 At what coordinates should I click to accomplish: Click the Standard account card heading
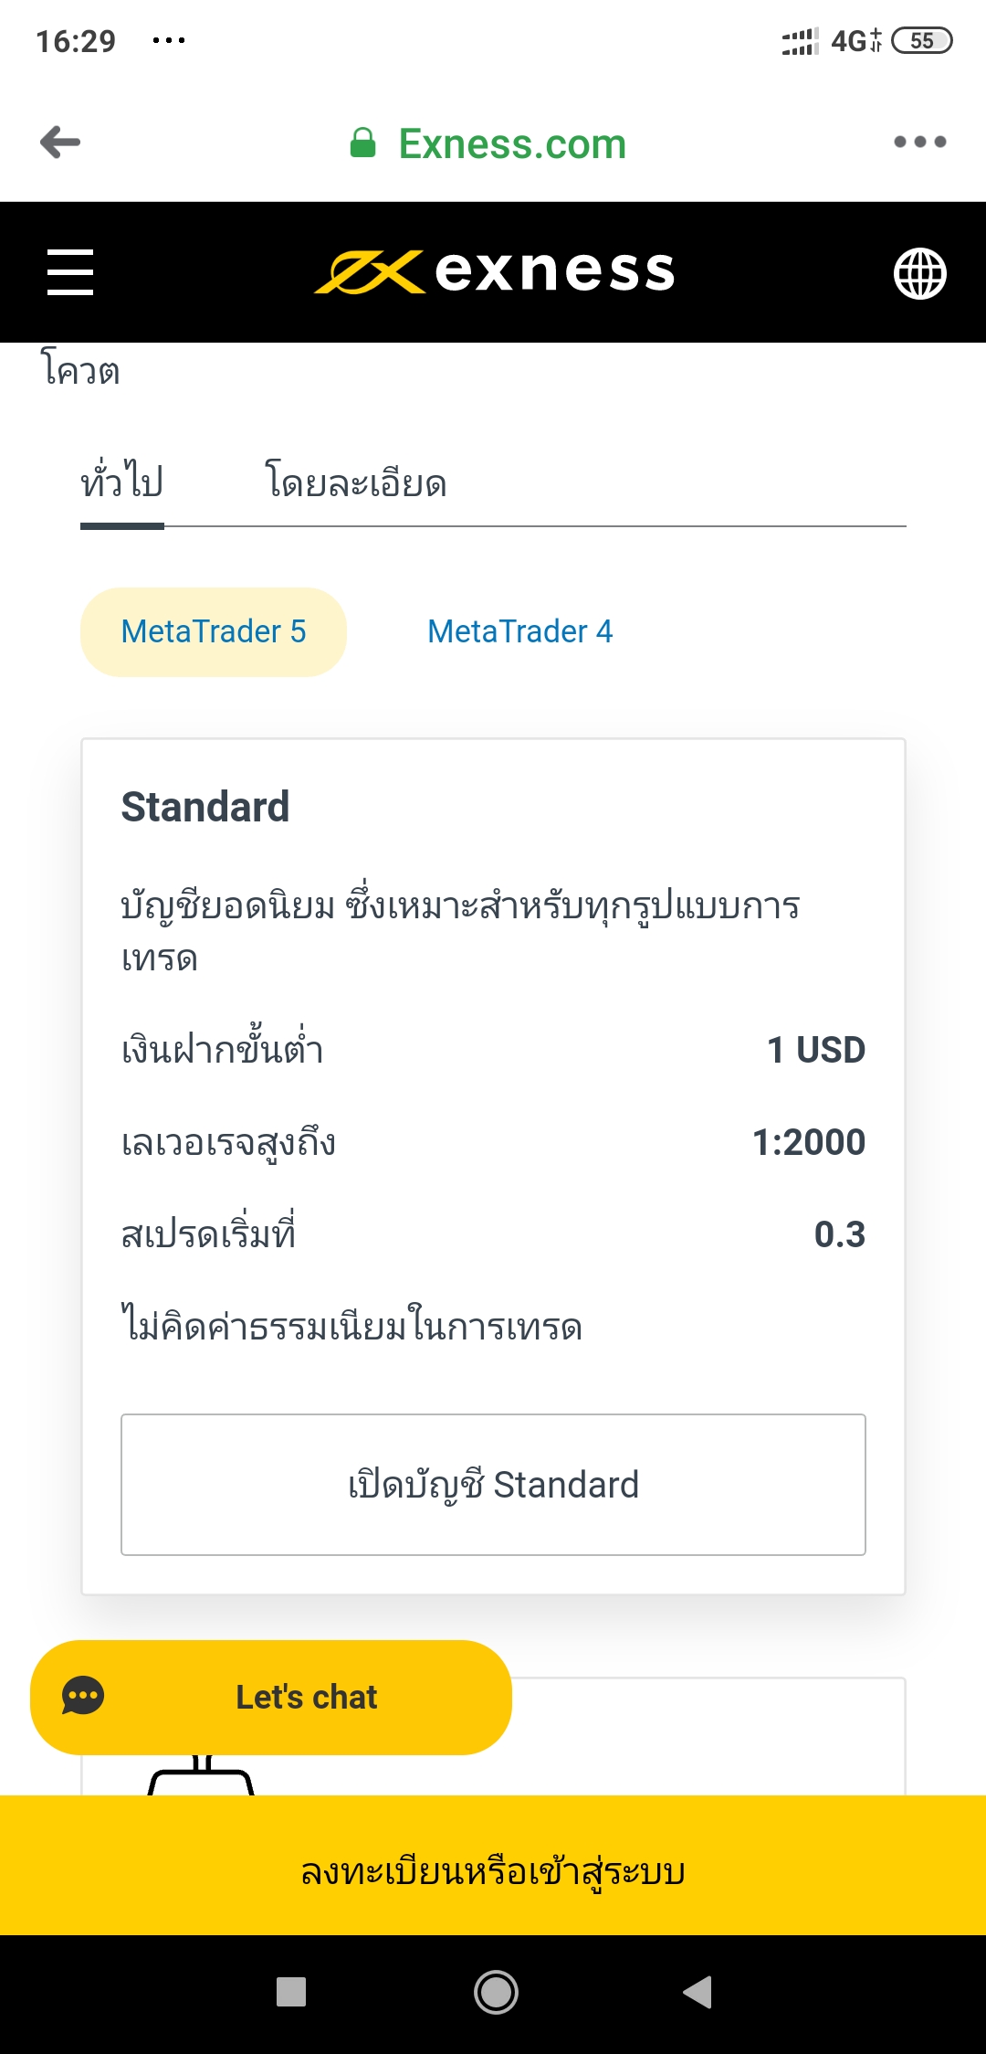pos(205,807)
